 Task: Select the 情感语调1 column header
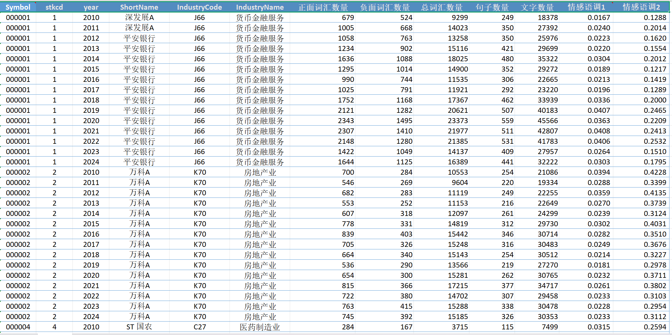click(586, 7)
